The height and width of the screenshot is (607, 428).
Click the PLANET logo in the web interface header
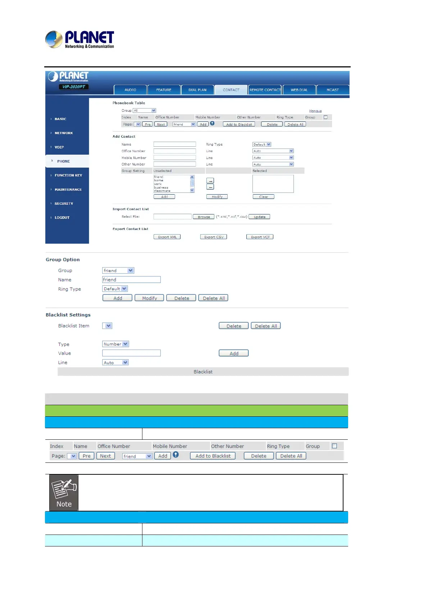(68, 76)
